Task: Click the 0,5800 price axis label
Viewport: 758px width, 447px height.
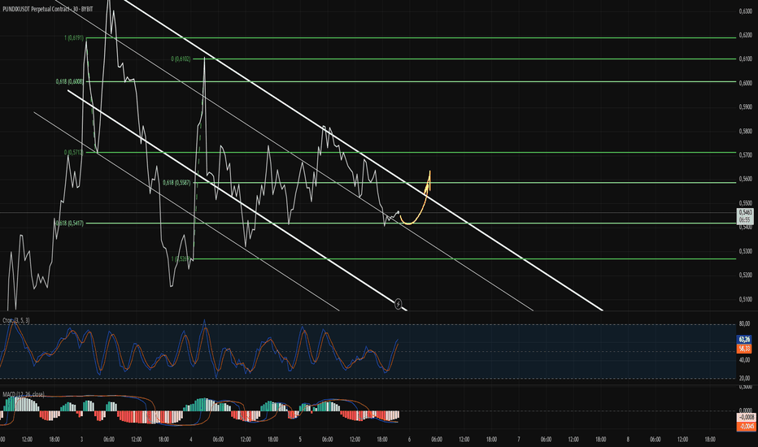Action: [x=746, y=131]
